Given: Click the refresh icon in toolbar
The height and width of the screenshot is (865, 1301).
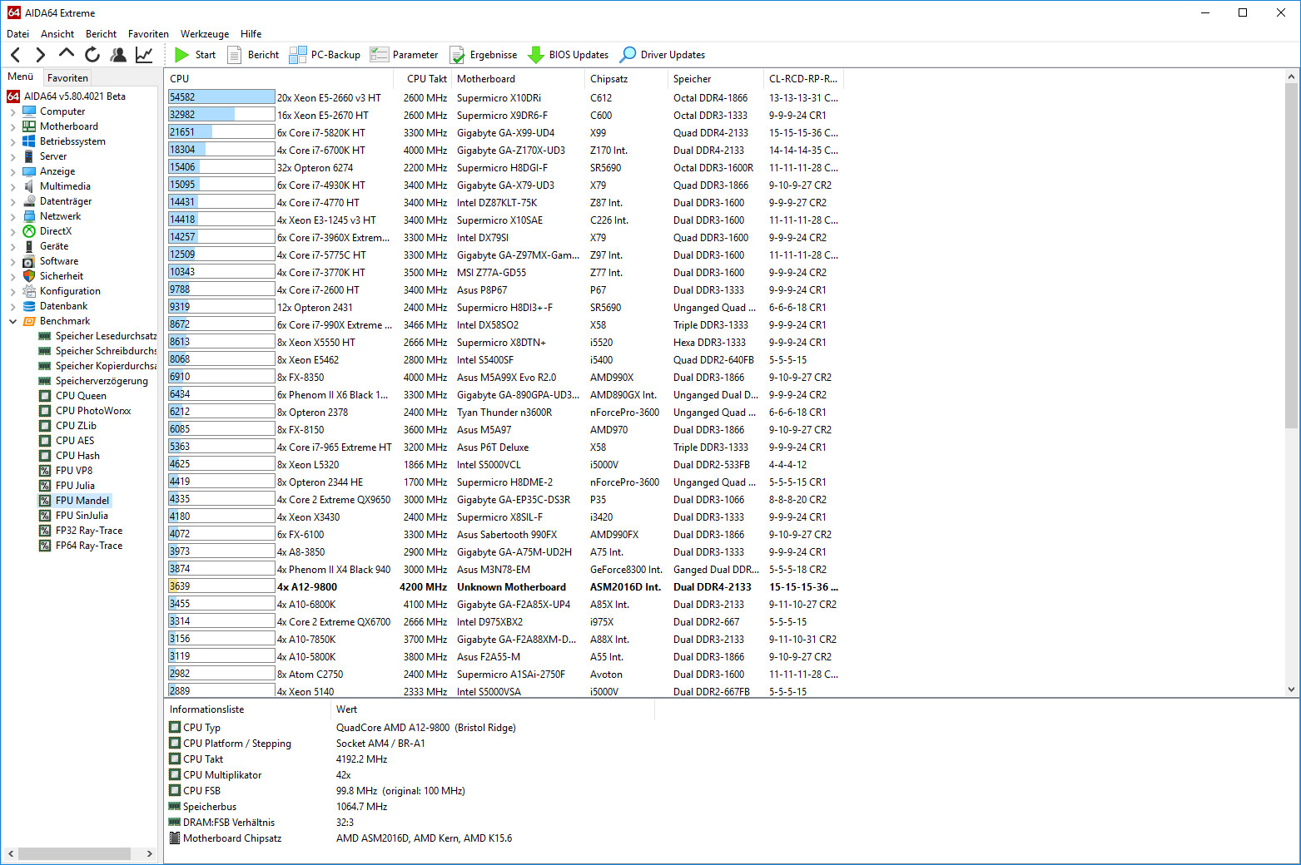Looking at the screenshot, I should point(92,55).
